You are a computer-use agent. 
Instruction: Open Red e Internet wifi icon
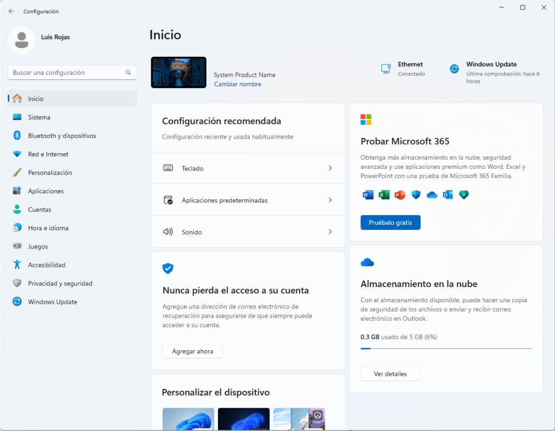coord(17,154)
